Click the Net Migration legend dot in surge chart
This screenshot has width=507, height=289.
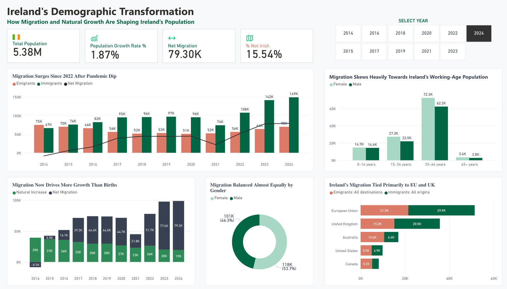(x=66, y=84)
